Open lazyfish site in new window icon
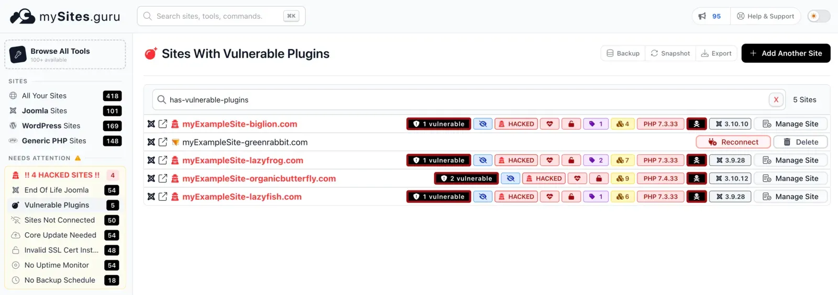This screenshot has height=295, width=838. [163, 197]
